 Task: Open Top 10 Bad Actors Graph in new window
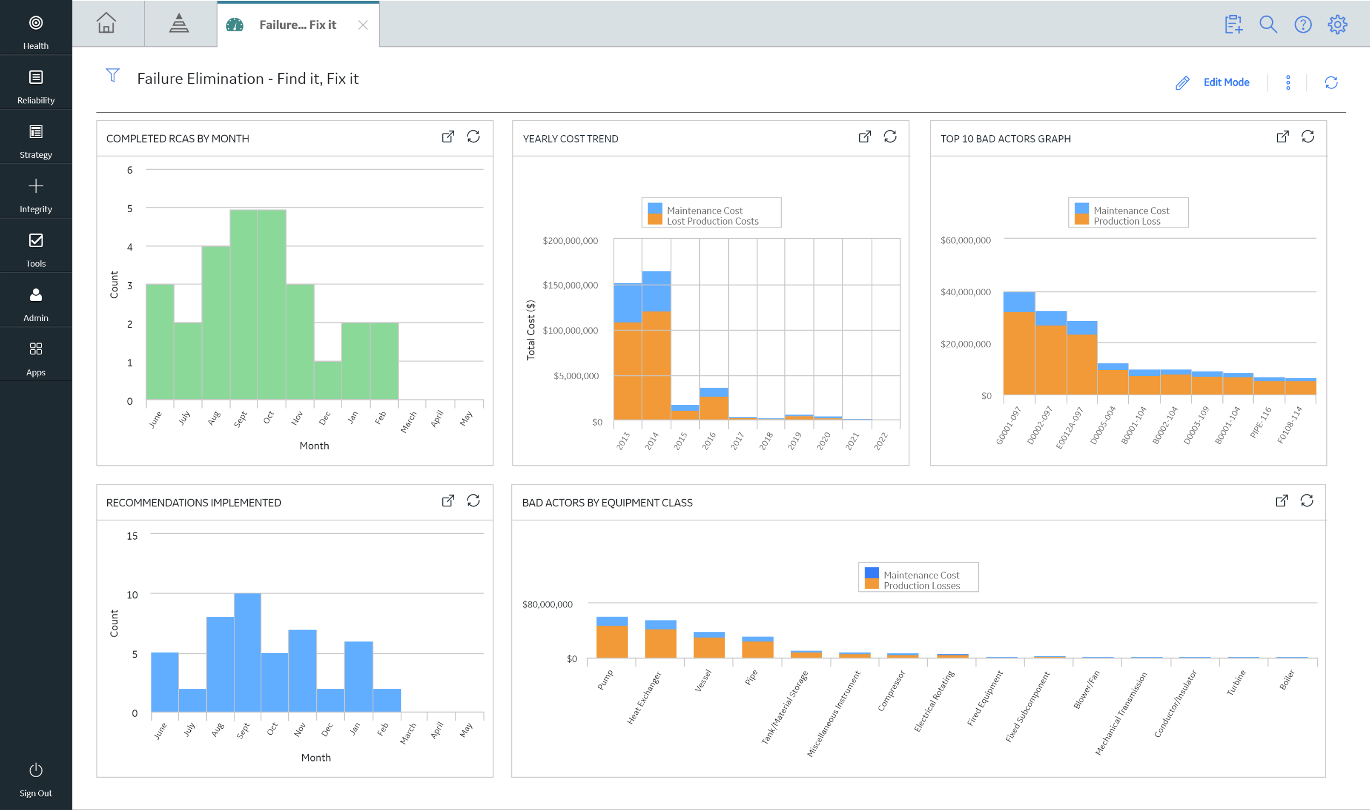pyautogui.click(x=1282, y=136)
